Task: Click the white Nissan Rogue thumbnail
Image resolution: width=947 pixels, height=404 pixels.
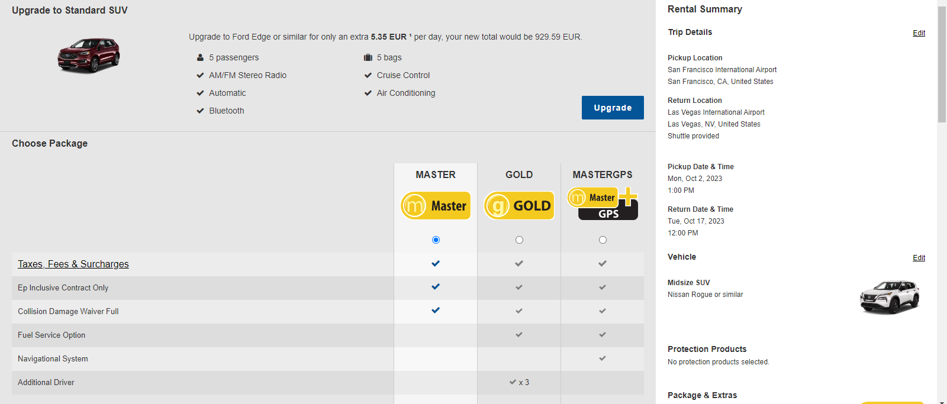Action: [890, 296]
